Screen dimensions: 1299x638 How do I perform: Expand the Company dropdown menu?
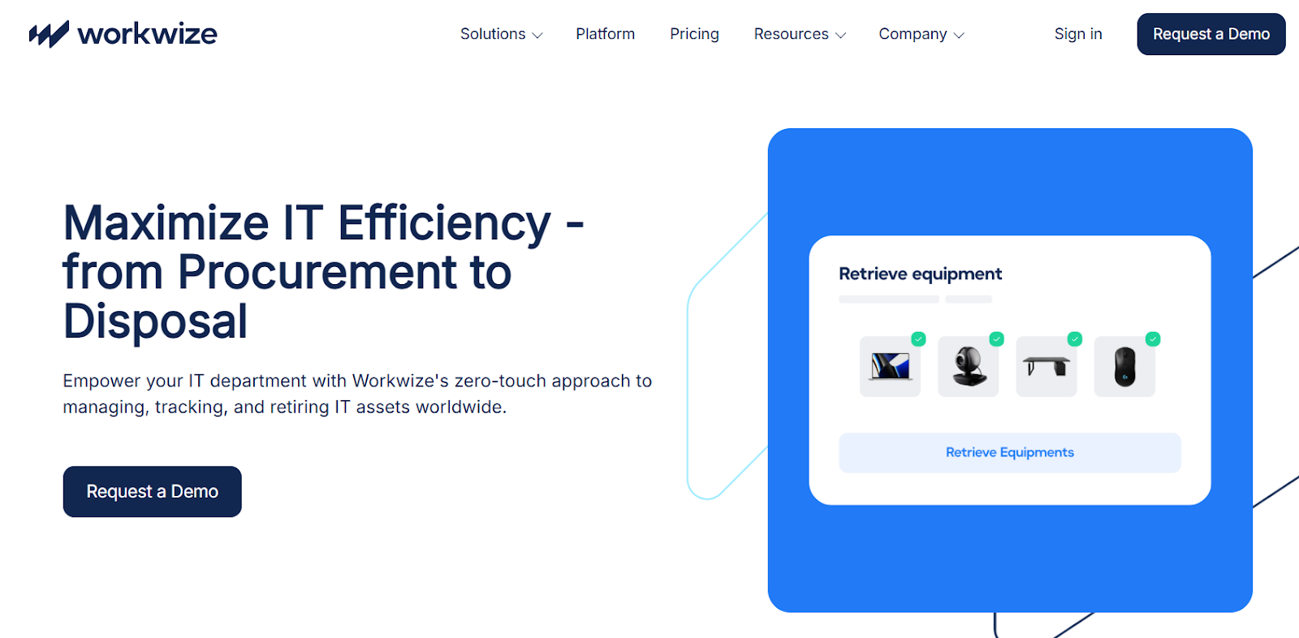921,34
